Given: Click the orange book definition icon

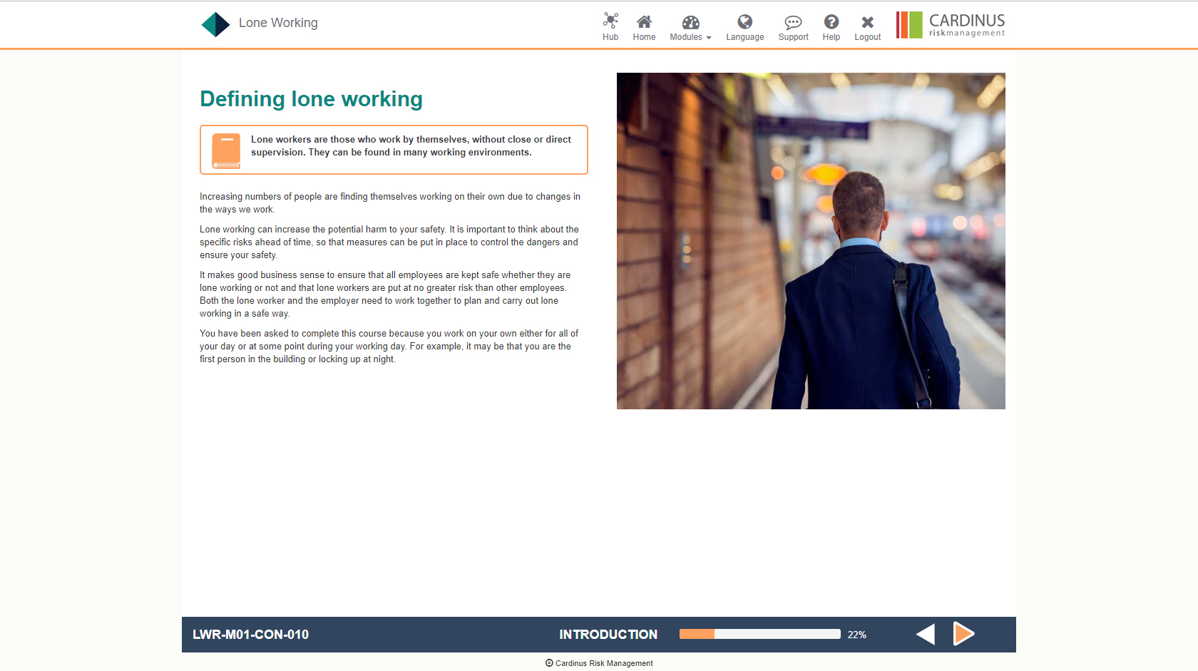Looking at the screenshot, I should click(x=226, y=150).
